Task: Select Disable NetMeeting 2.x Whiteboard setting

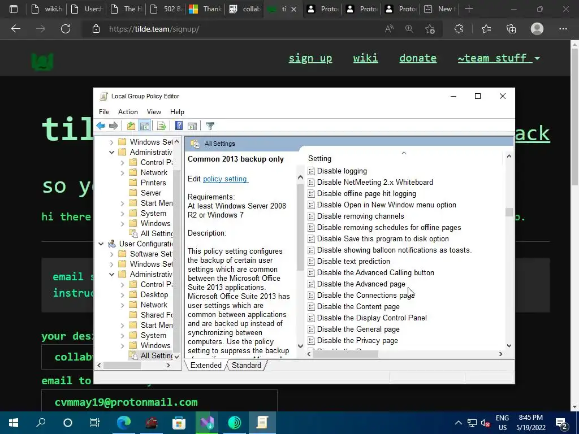Action: coord(375,183)
